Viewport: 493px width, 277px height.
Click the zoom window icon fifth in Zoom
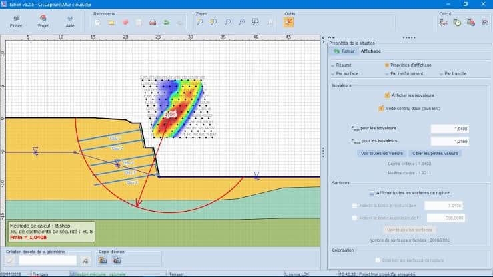pos(256,22)
